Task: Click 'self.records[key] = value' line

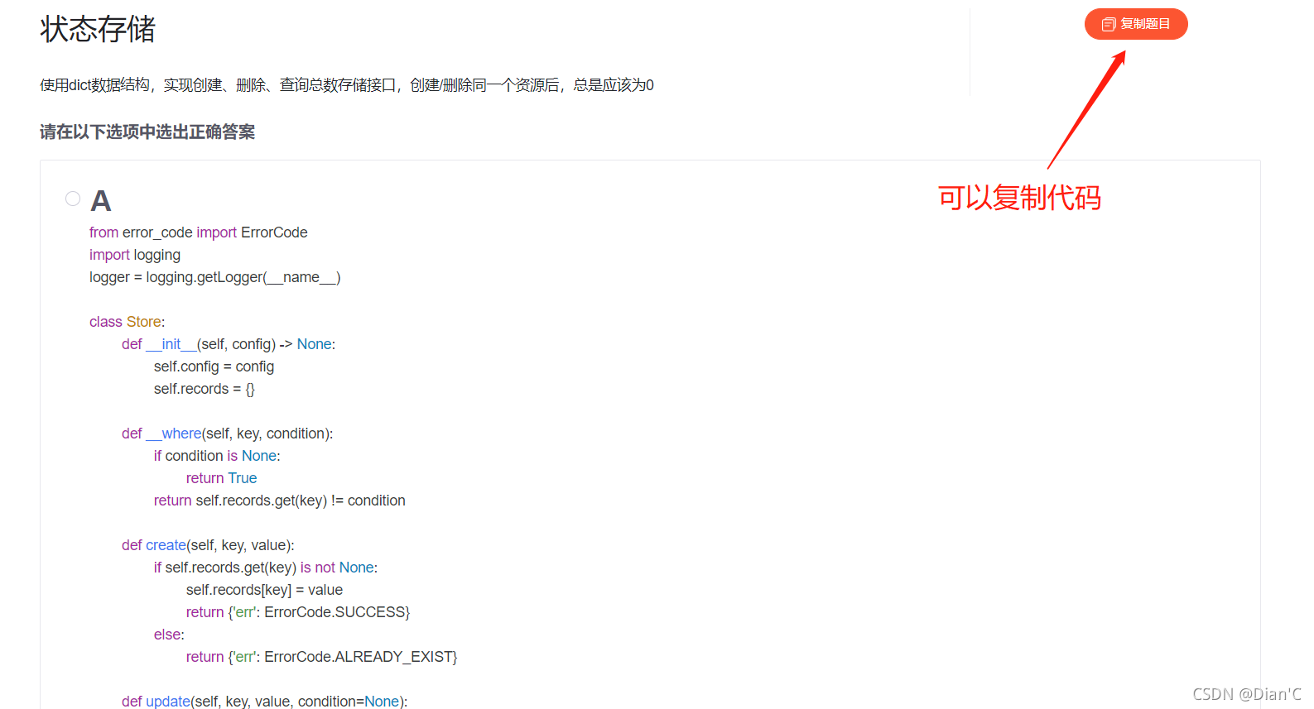Action: point(264,590)
